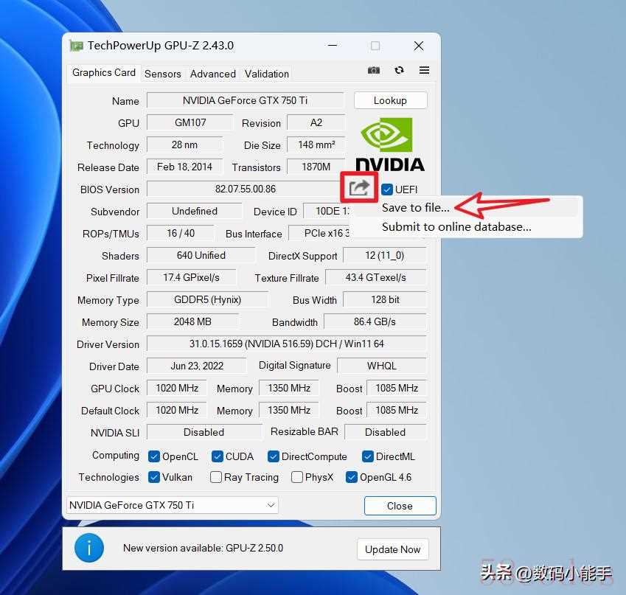Image resolution: width=626 pixels, height=595 pixels.
Task: Click the GPU Clock value 1020 MHz
Action: click(177, 388)
